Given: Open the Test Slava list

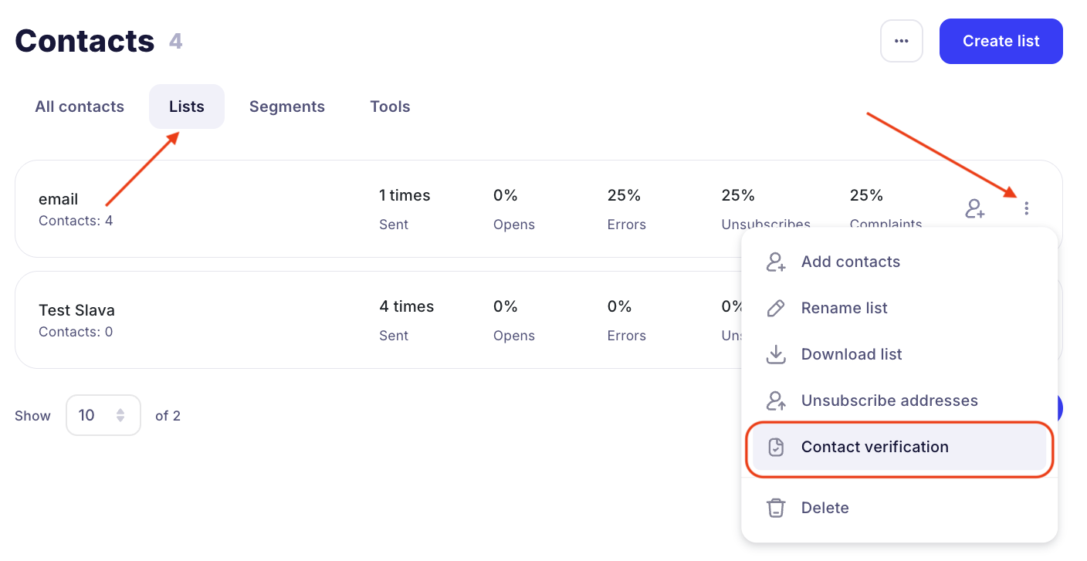Looking at the screenshot, I should [x=76, y=310].
